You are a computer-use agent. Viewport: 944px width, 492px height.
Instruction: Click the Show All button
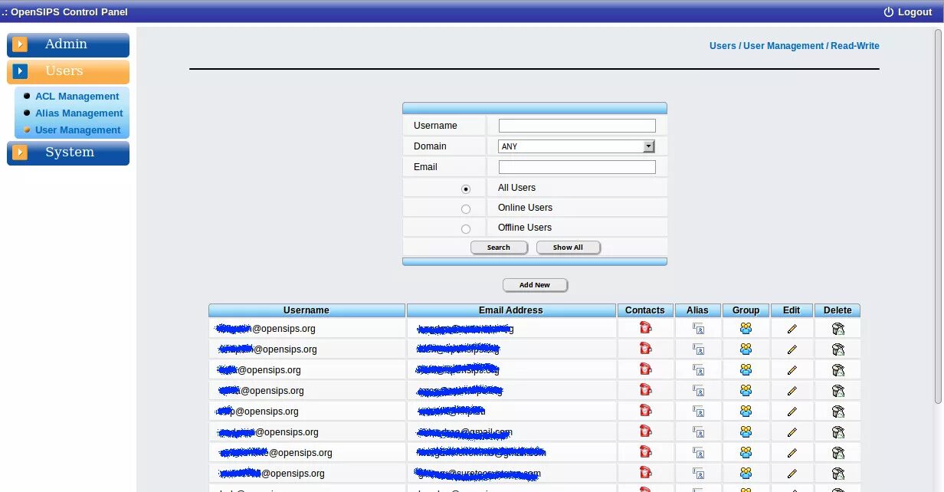click(568, 248)
